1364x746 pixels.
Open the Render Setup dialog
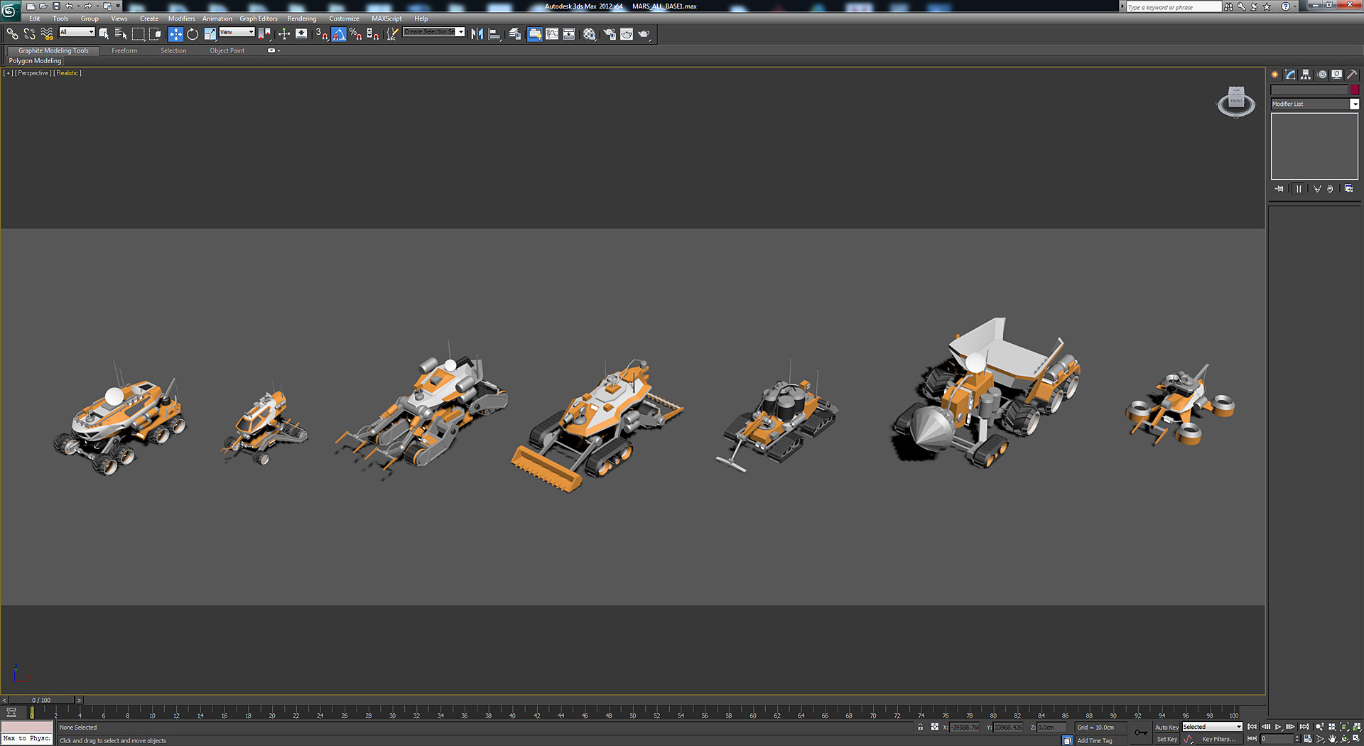pyautogui.click(x=610, y=33)
